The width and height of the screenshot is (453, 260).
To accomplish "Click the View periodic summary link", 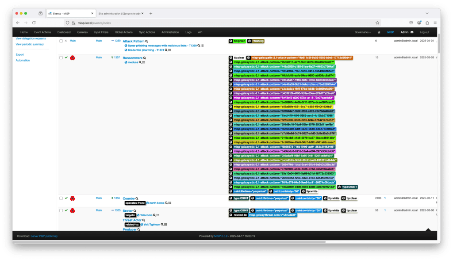I will (30, 44).
